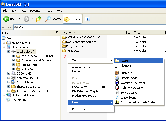Expand Documents and Settings tree node
This screenshot has width=166, height=121.
tap(13, 60)
